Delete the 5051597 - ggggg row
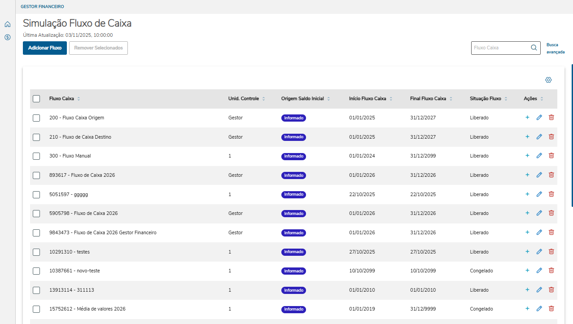Image resolution: width=573 pixels, height=324 pixels. point(551,194)
